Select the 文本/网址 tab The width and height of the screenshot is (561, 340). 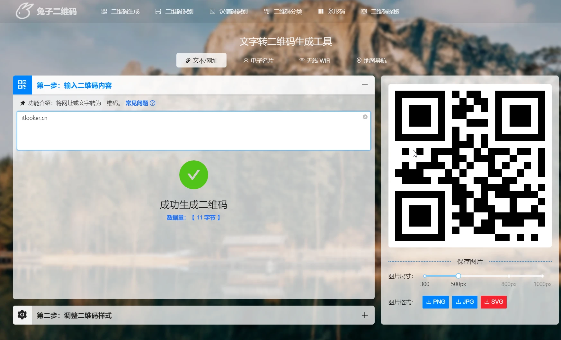[x=201, y=60]
